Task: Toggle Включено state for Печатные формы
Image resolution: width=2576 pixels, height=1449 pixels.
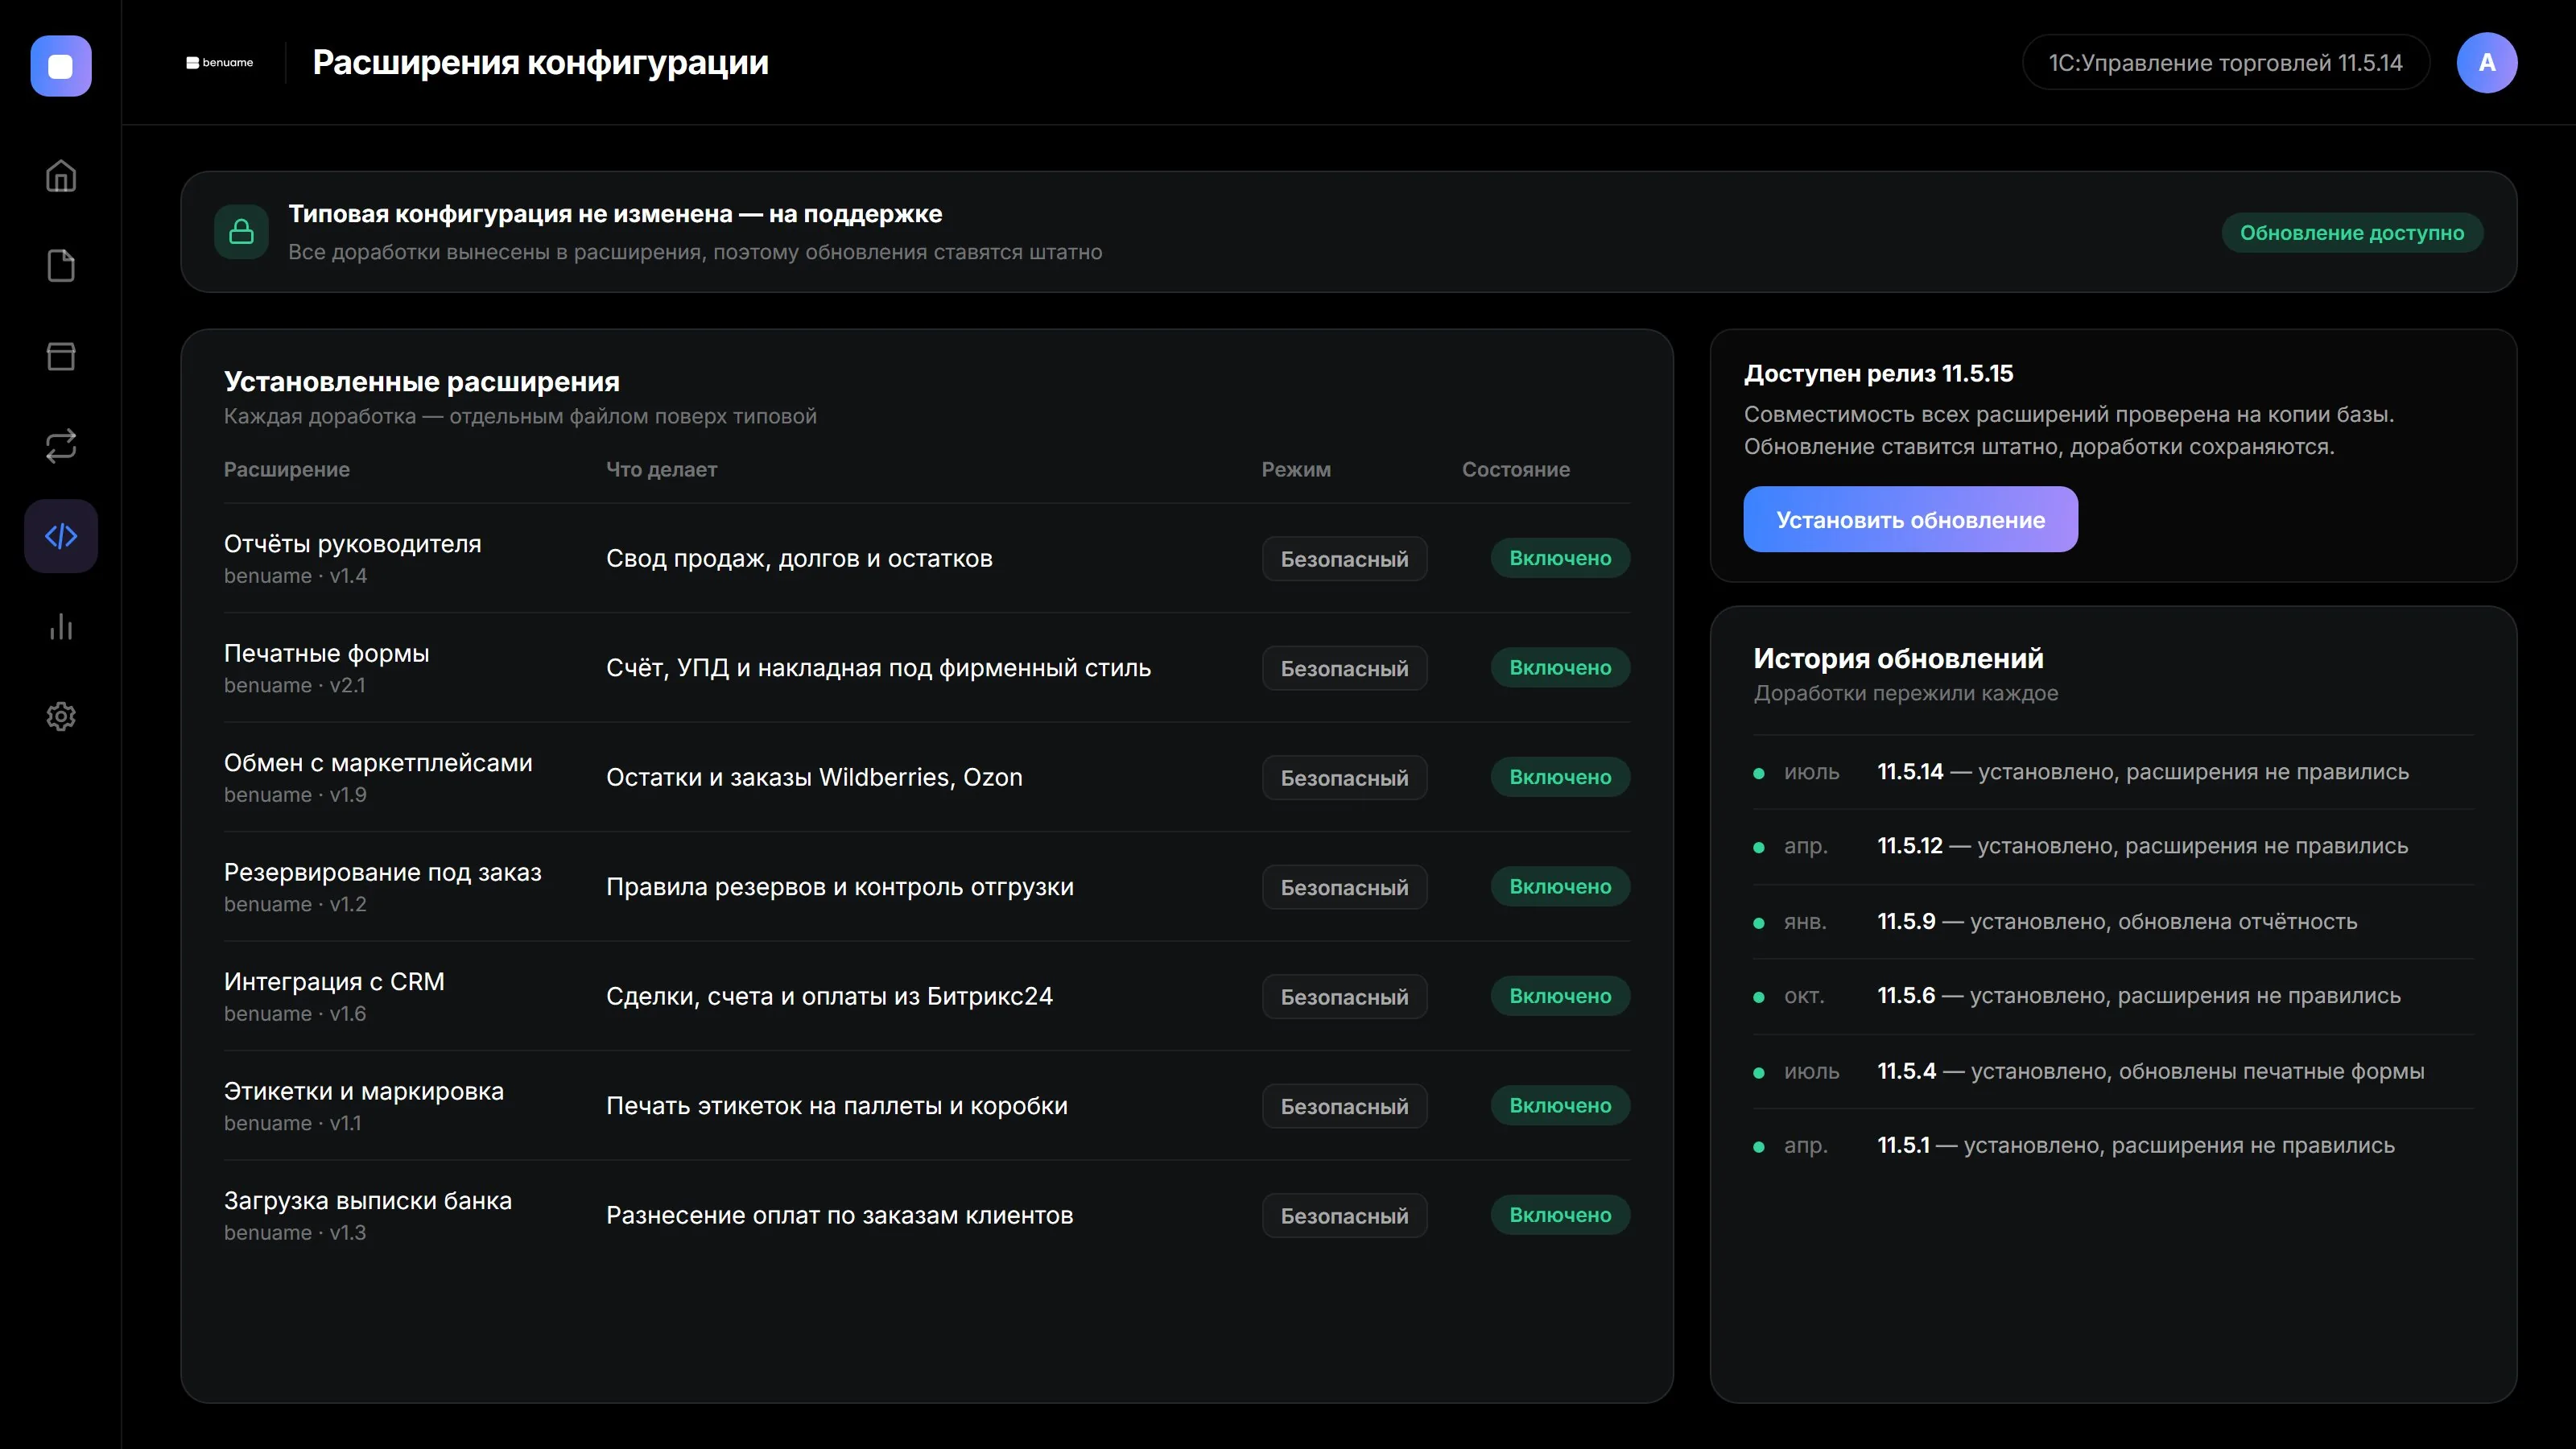Action: 1560,667
